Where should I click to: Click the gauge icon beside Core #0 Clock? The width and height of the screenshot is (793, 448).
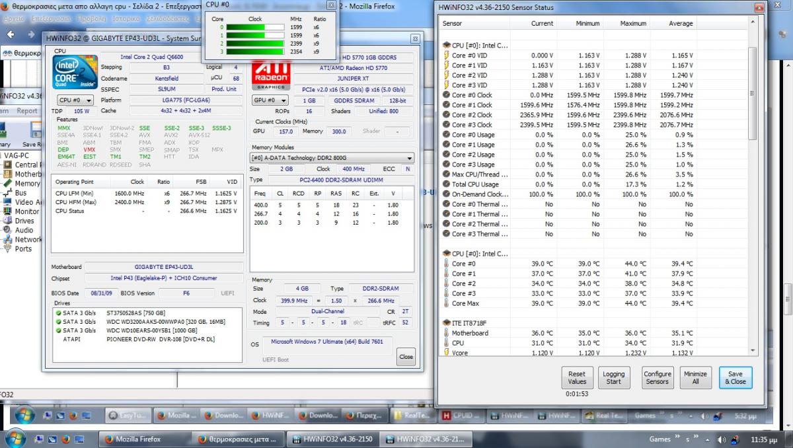tap(446, 95)
